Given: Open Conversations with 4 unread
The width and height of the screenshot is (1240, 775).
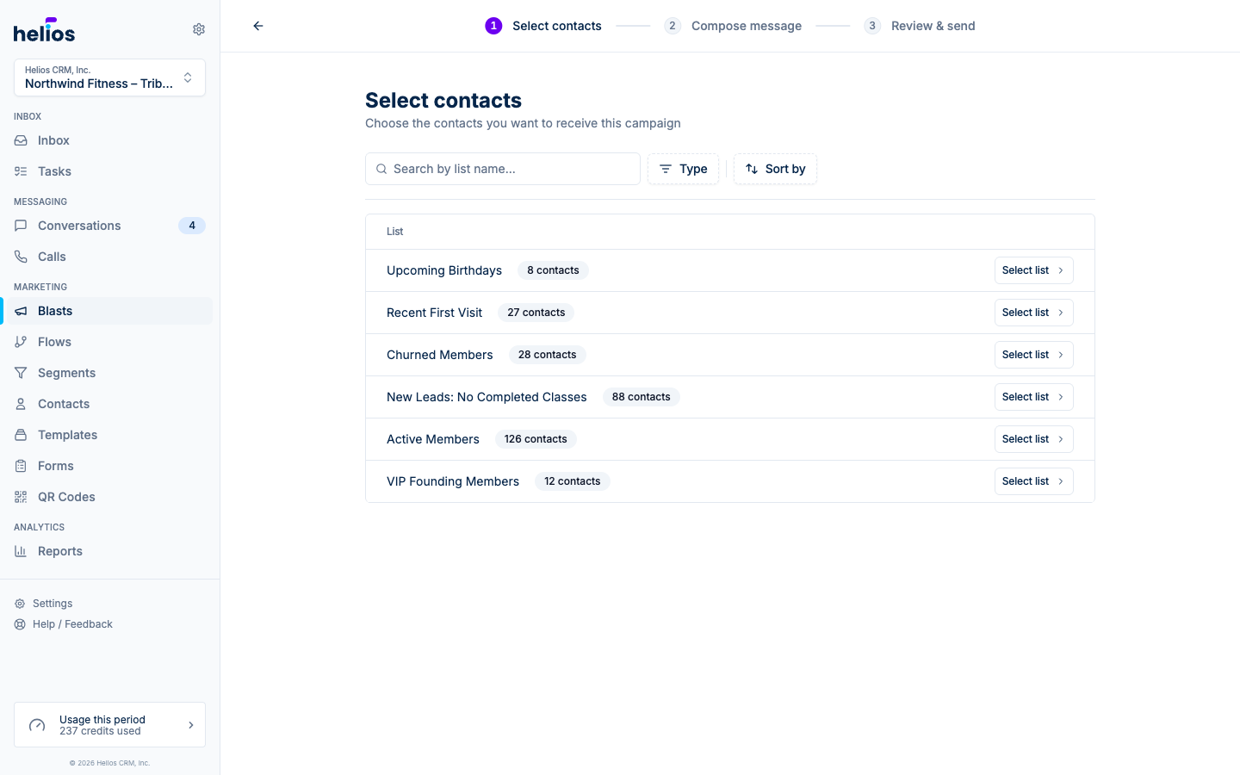Looking at the screenshot, I should pyautogui.click(x=109, y=226).
